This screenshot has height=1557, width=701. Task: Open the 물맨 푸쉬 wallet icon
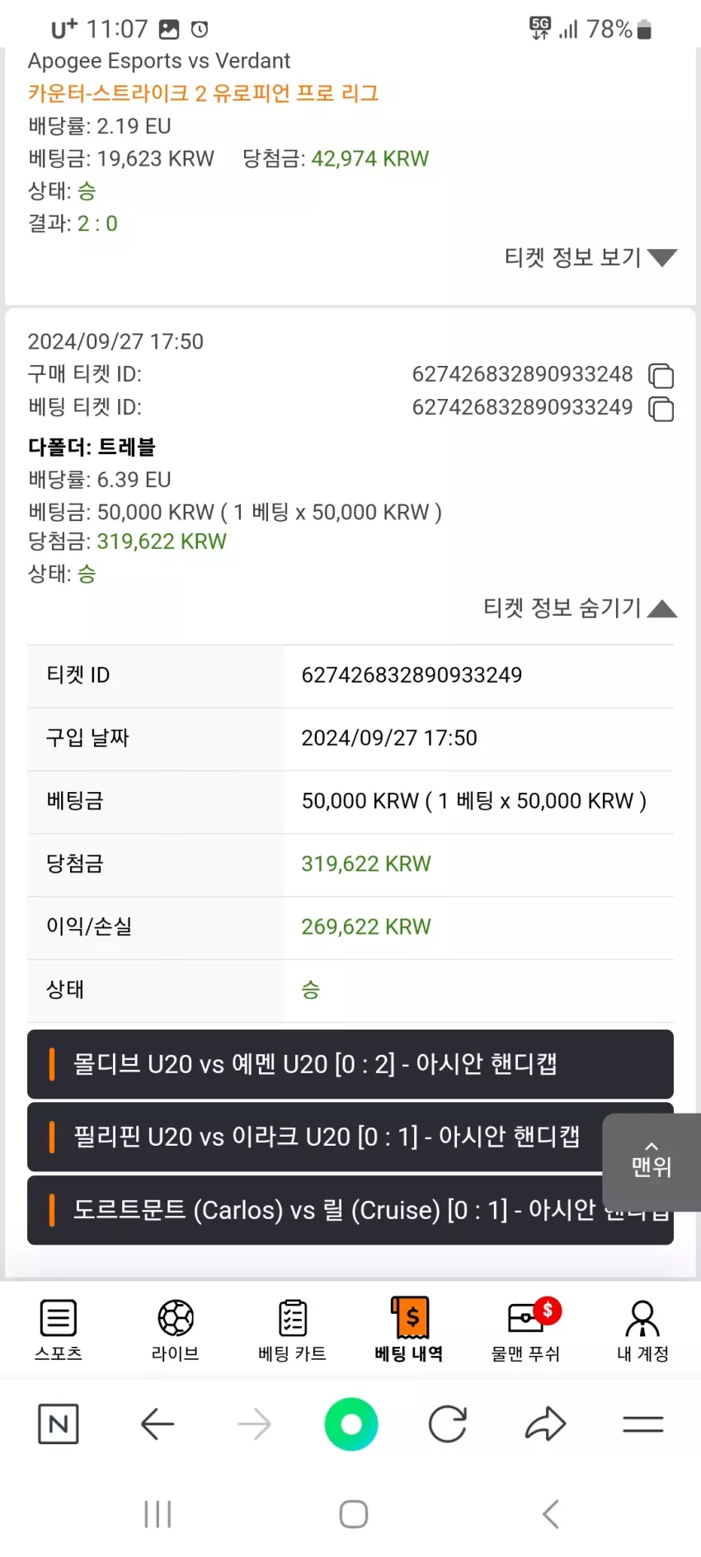click(529, 1316)
